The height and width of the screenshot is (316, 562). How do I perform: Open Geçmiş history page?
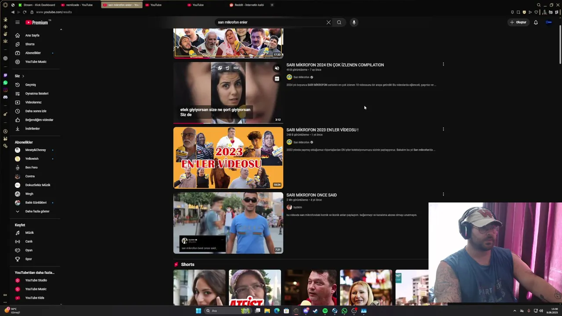[x=30, y=85]
